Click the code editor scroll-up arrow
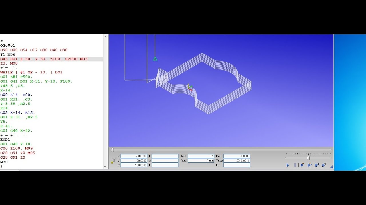The image size is (366, 205). click(x=106, y=37)
